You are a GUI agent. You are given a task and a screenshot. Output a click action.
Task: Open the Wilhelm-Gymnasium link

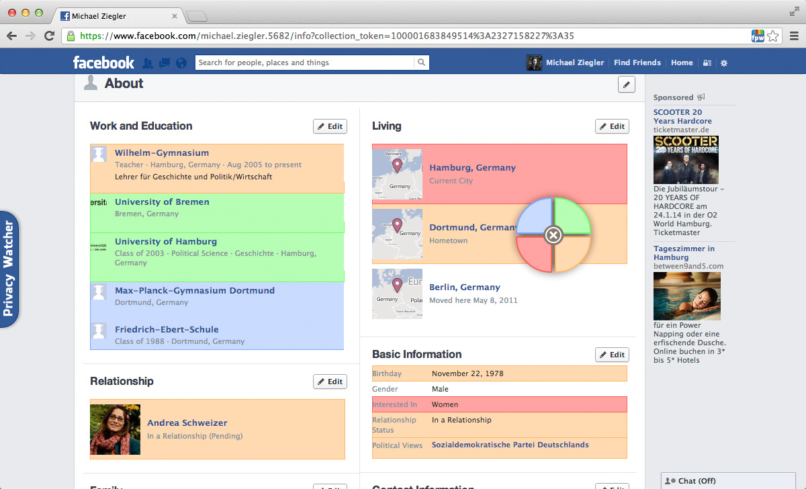pyautogui.click(x=162, y=153)
